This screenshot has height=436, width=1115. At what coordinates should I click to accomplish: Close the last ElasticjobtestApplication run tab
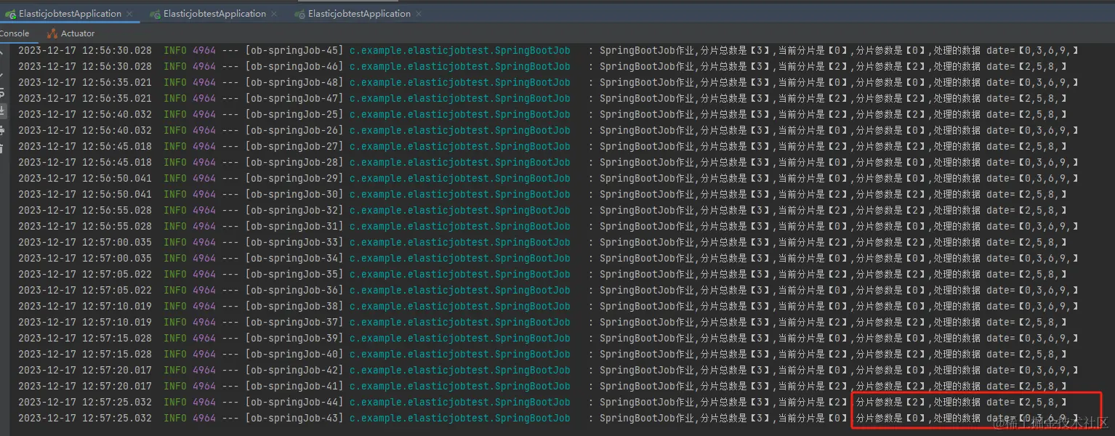point(419,14)
